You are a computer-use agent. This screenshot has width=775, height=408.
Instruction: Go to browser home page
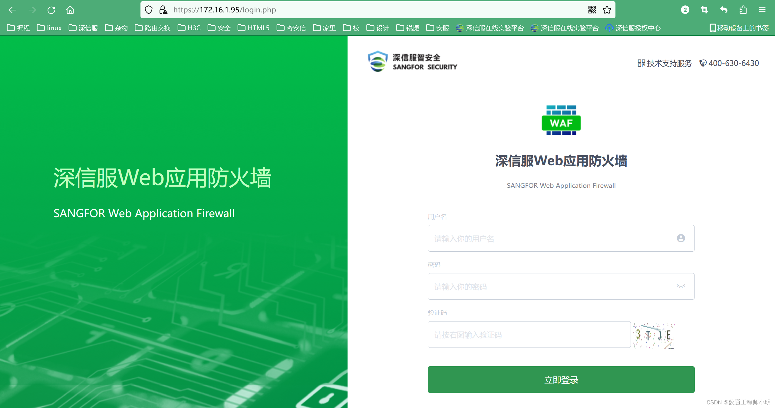[70, 10]
